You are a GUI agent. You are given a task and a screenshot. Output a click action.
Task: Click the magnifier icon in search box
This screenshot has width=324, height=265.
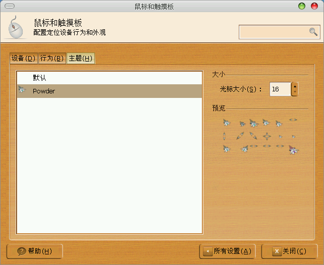pos(313,32)
